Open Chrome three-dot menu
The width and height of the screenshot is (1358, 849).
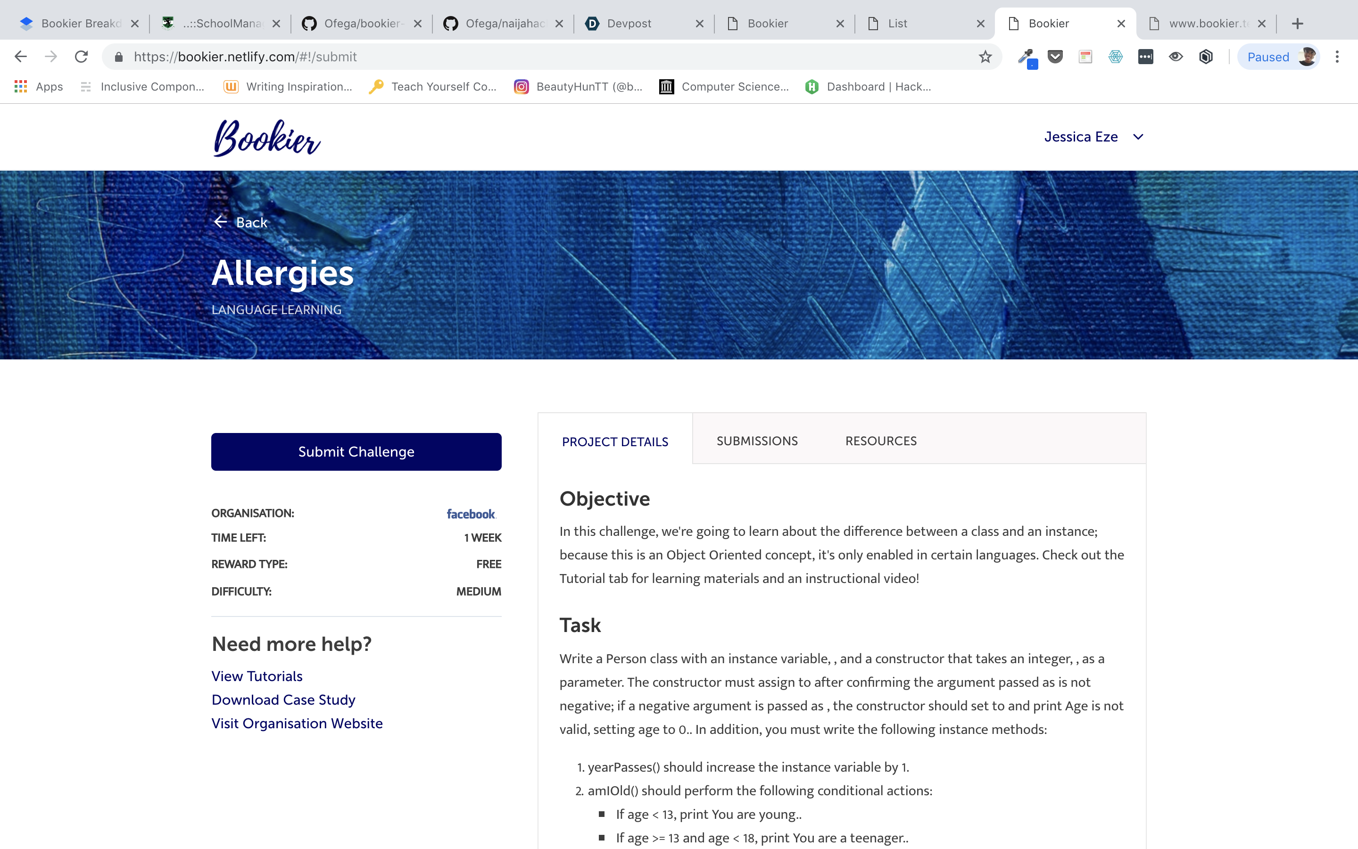(x=1337, y=57)
